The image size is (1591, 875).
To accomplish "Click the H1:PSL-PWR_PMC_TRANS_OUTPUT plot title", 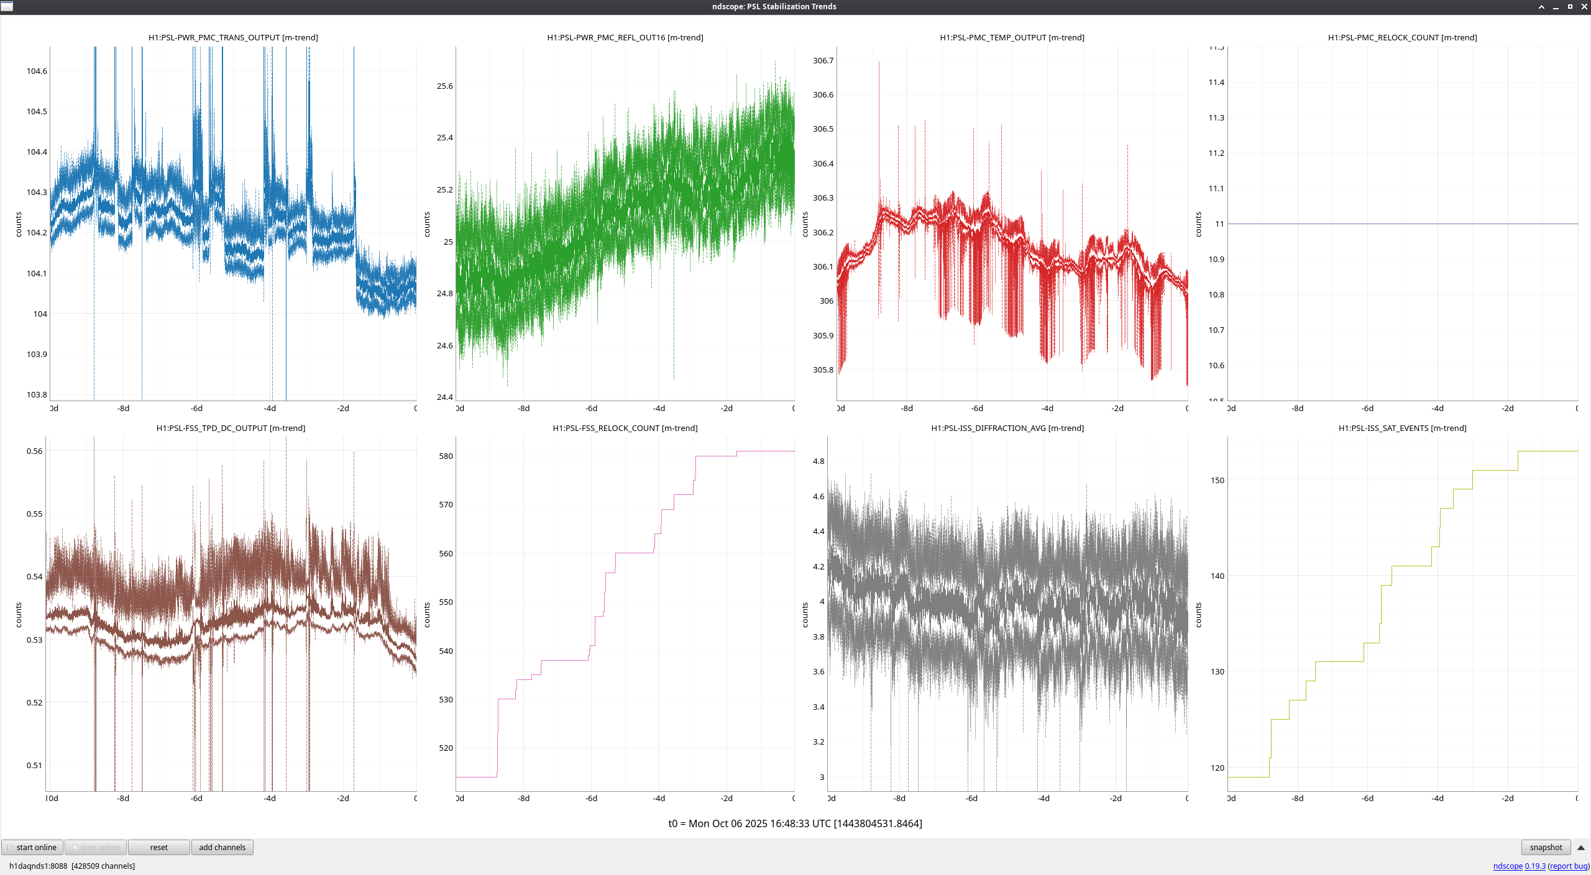I will (233, 37).
